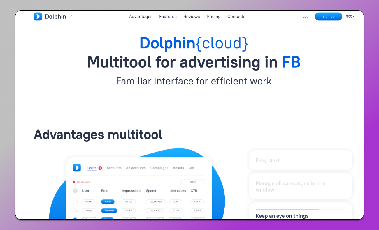Click the CTR column header
379x230 pixels.
click(x=194, y=191)
